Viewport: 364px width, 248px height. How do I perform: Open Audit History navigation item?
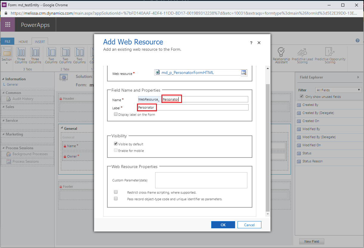pyautogui.click(x=23, y=99)
